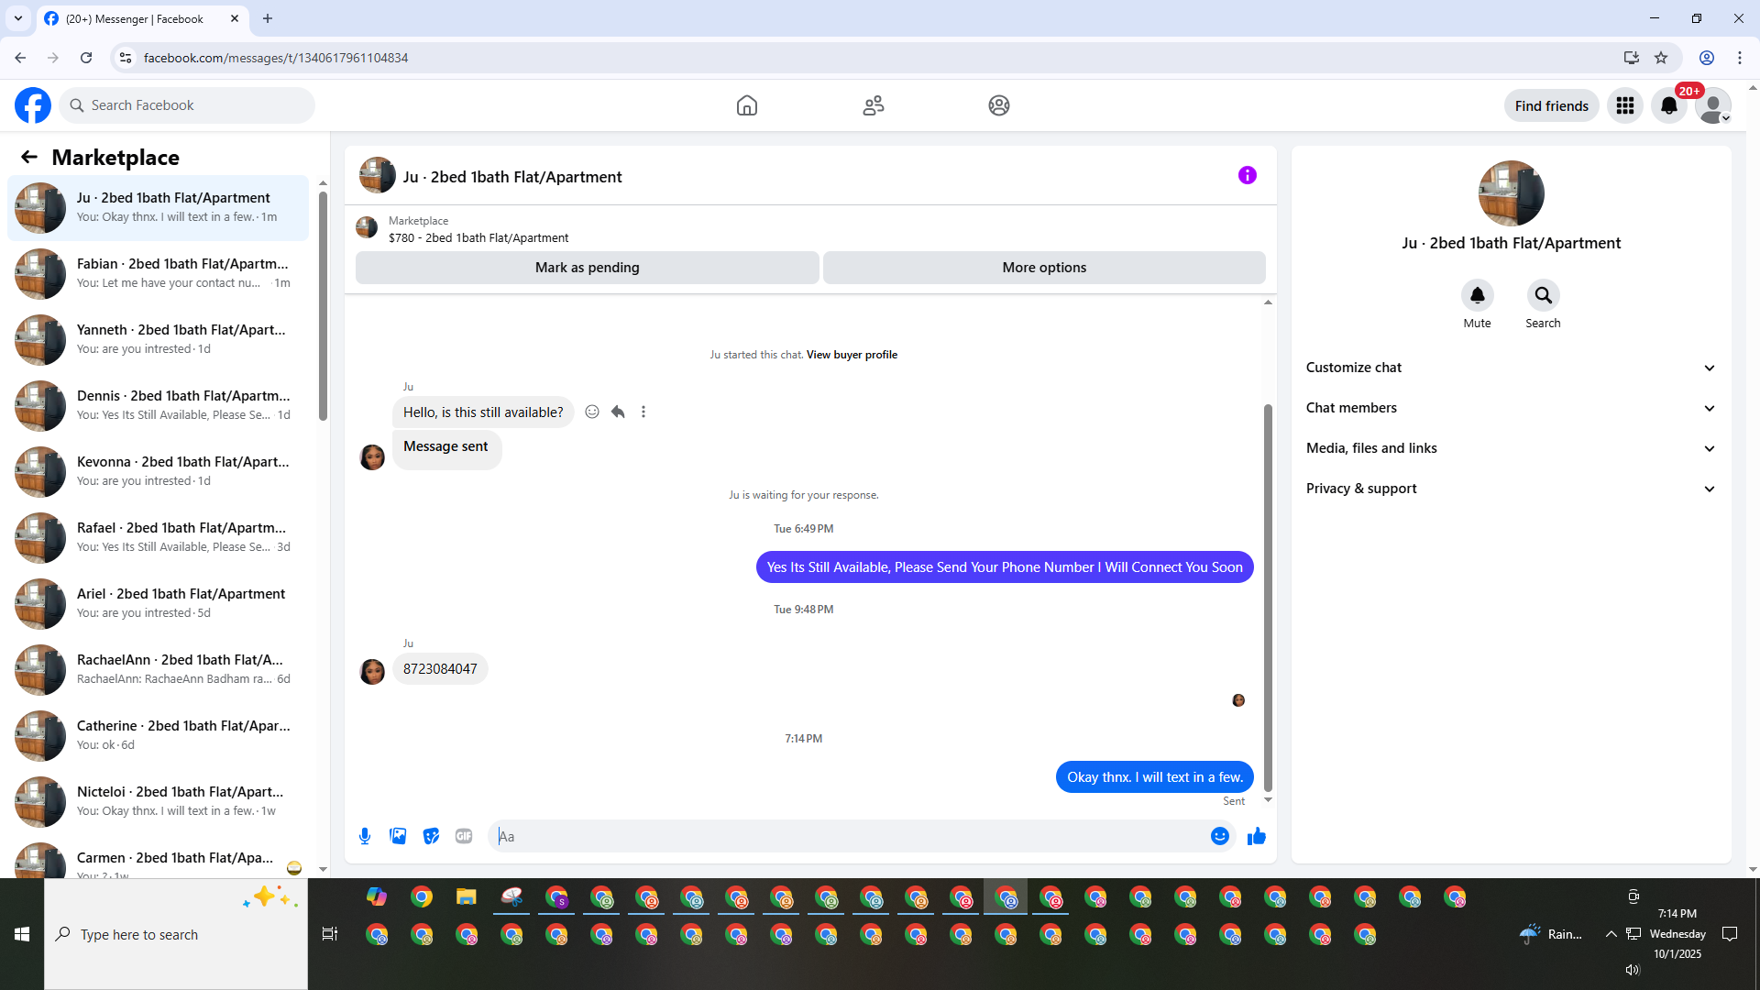Expand Customize chat section
1760x990 pixels.
1511,368
